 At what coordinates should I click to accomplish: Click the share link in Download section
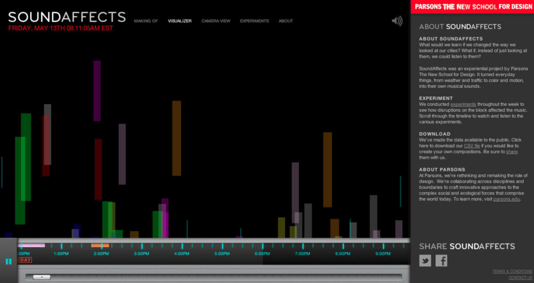click(511, 152)
